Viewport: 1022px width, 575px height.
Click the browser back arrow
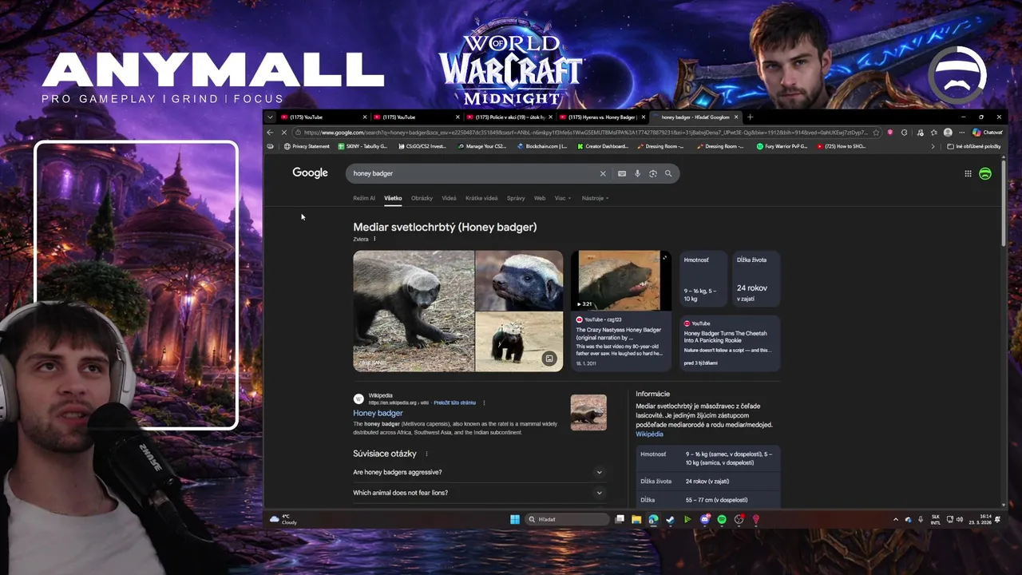(270, 133)
